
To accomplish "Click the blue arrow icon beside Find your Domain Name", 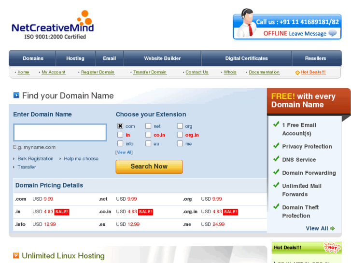I will [16, 96].
